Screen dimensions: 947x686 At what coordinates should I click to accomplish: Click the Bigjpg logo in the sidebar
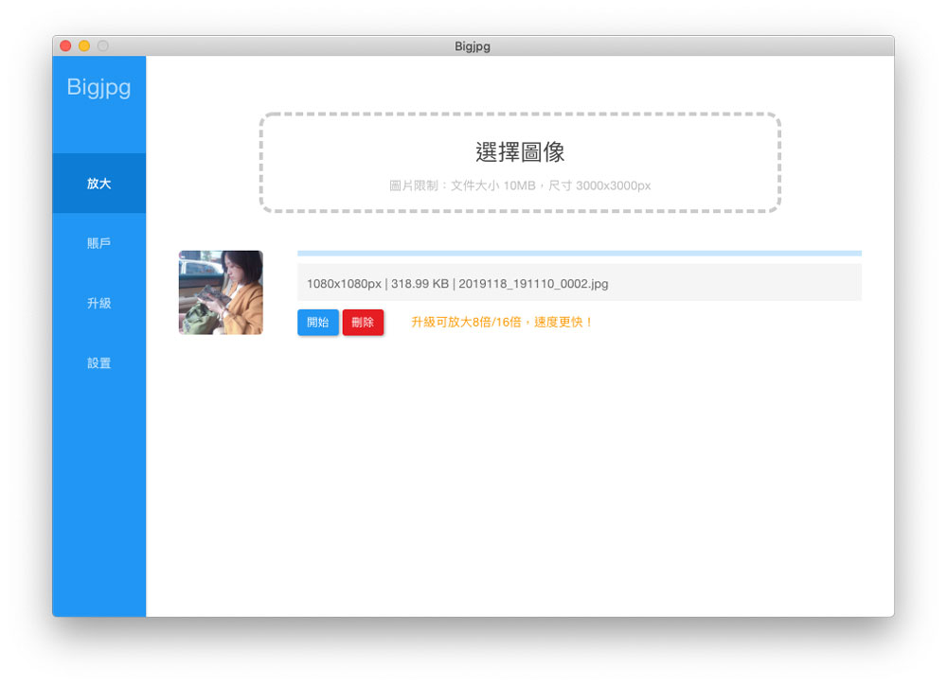[x=98, y=88]
